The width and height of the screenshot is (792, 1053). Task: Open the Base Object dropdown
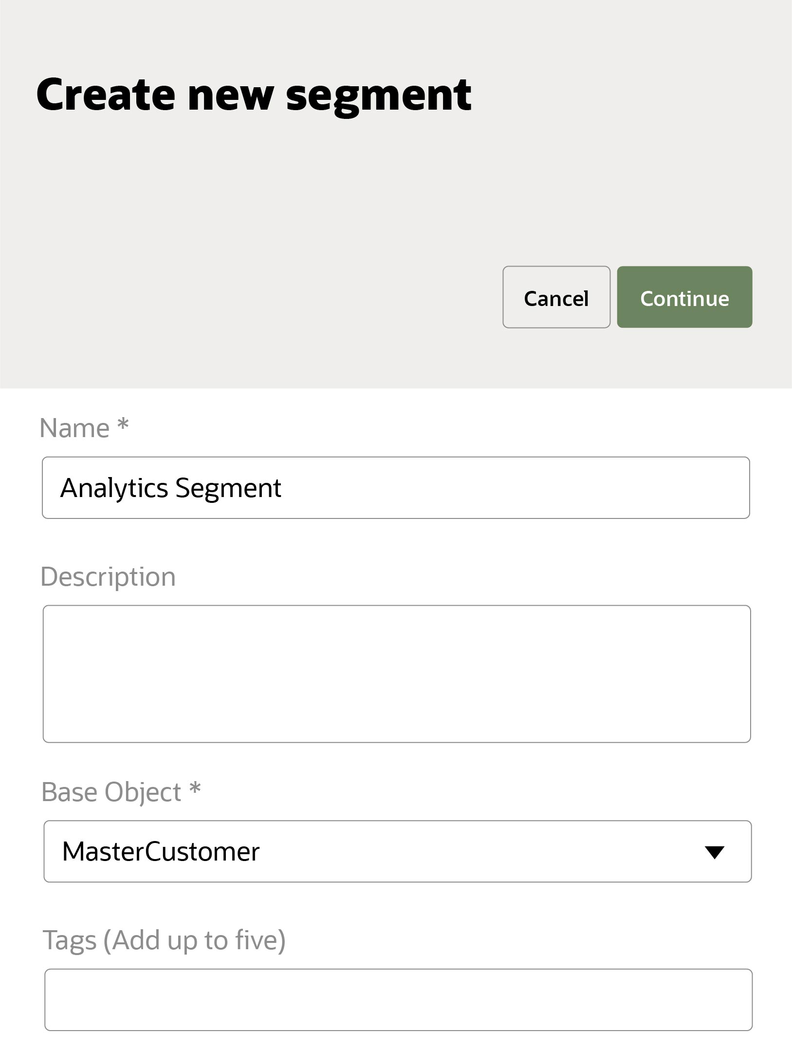click(397, 851)
